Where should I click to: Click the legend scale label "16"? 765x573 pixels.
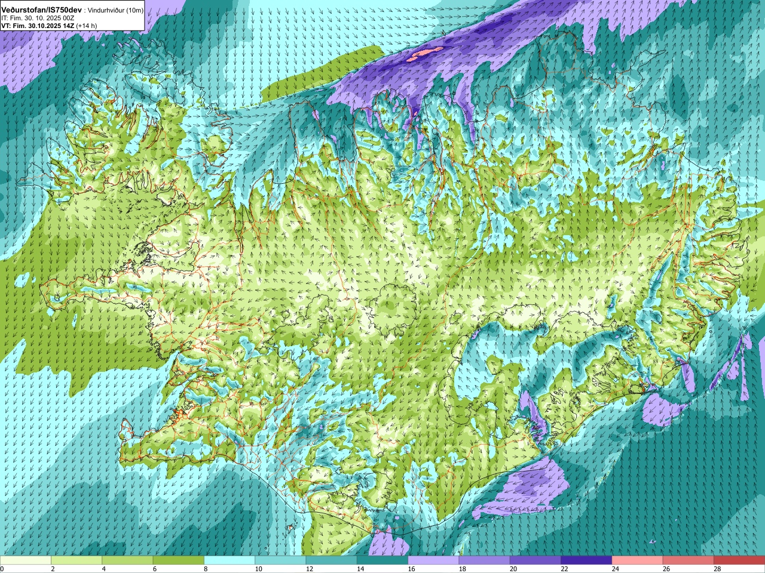click(411, 569)
